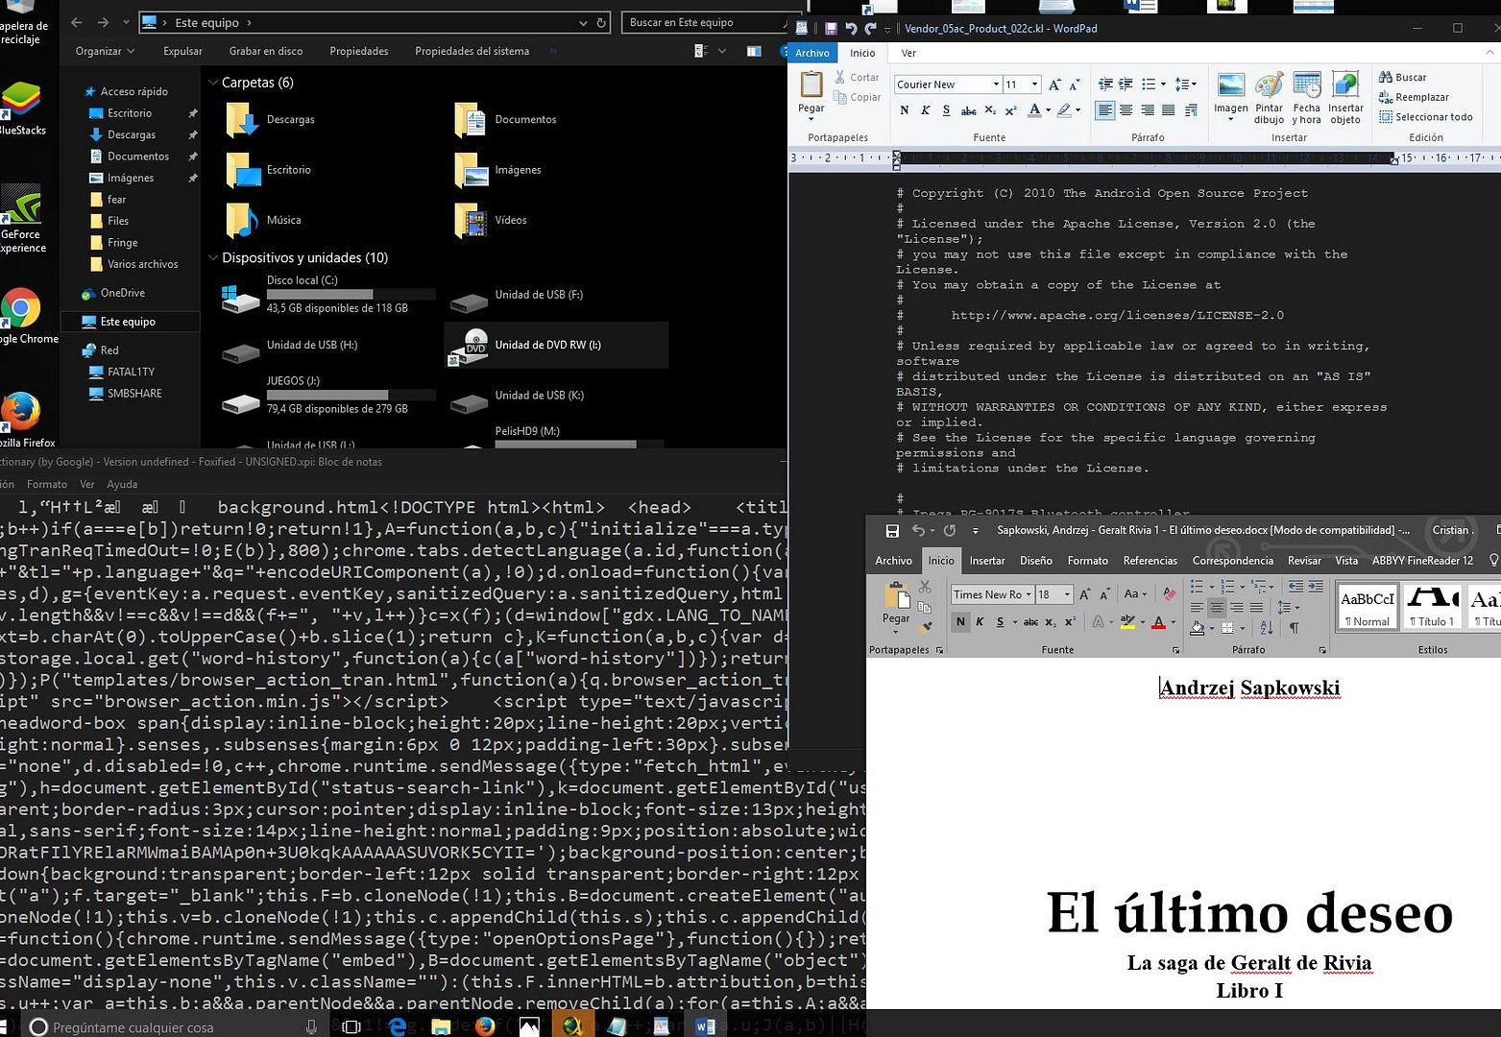Click Insertar objeto in WordPad
The height and width of the screenshot is (1037, 1501).
(x=1345, y=98)
